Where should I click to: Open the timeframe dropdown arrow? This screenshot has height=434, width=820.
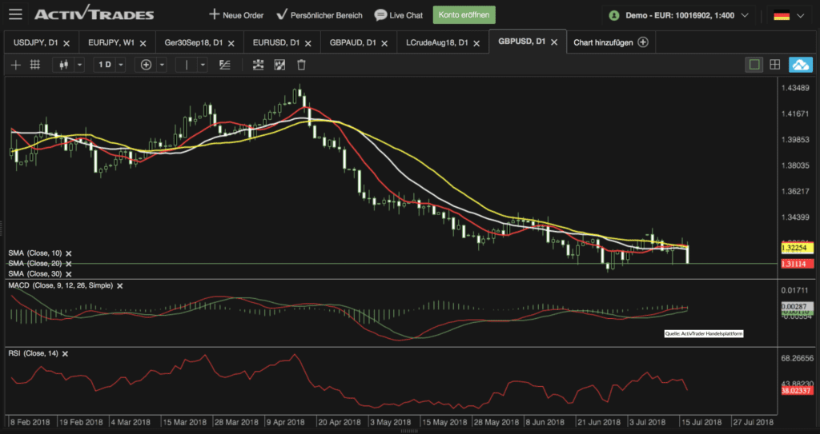121,65
